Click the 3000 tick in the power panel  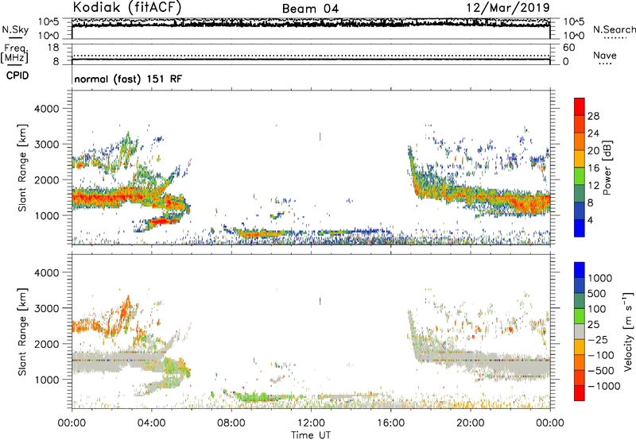pyautogui.click(x=46, y=145)
